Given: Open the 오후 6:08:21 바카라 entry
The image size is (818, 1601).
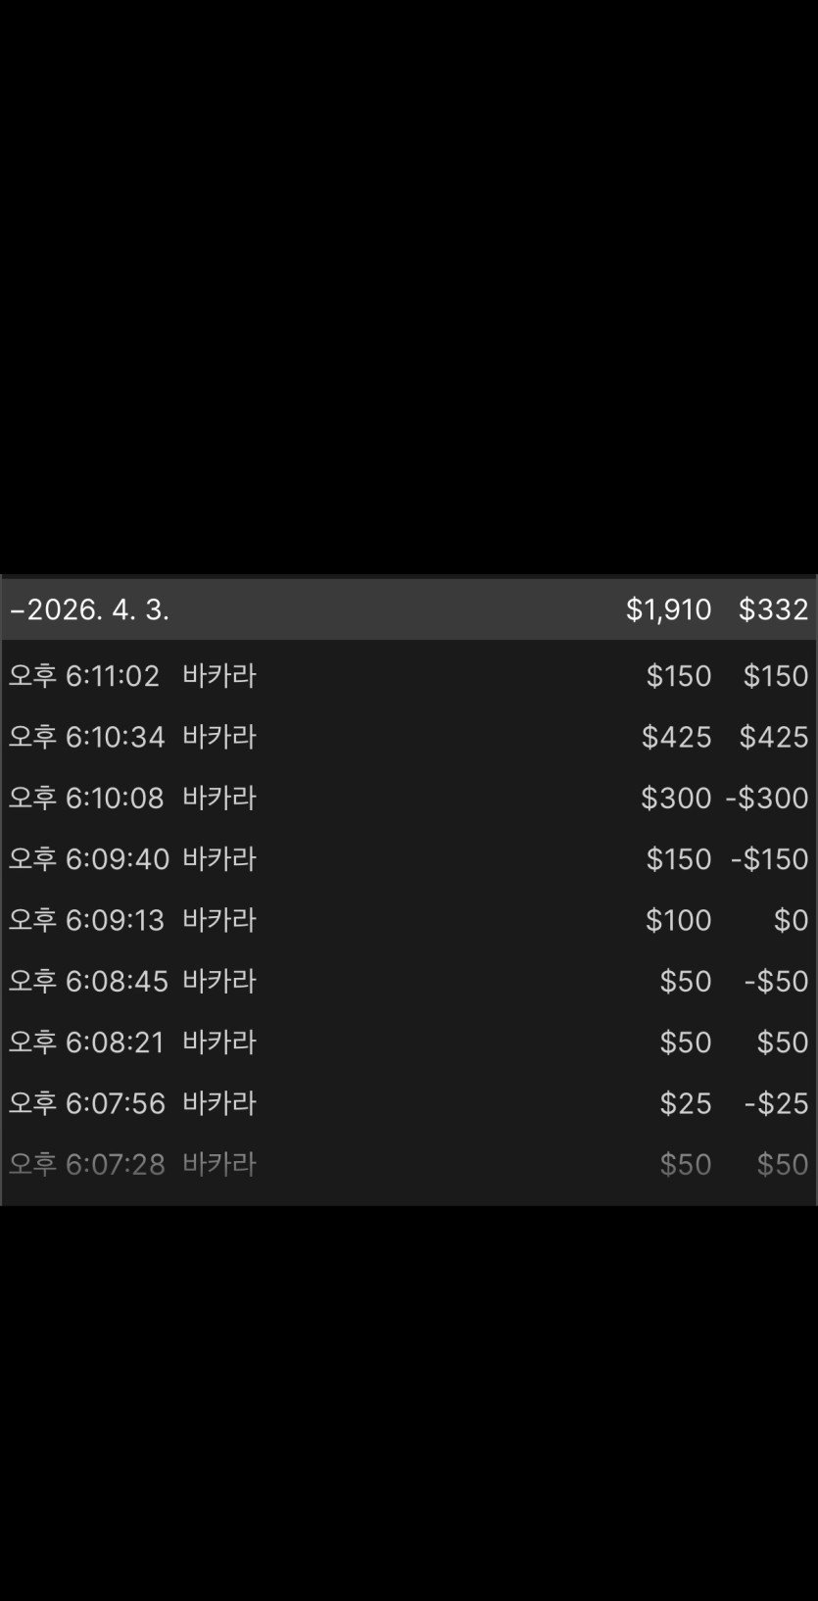Looking at the screenshot, I should (x=132, y=1043).
